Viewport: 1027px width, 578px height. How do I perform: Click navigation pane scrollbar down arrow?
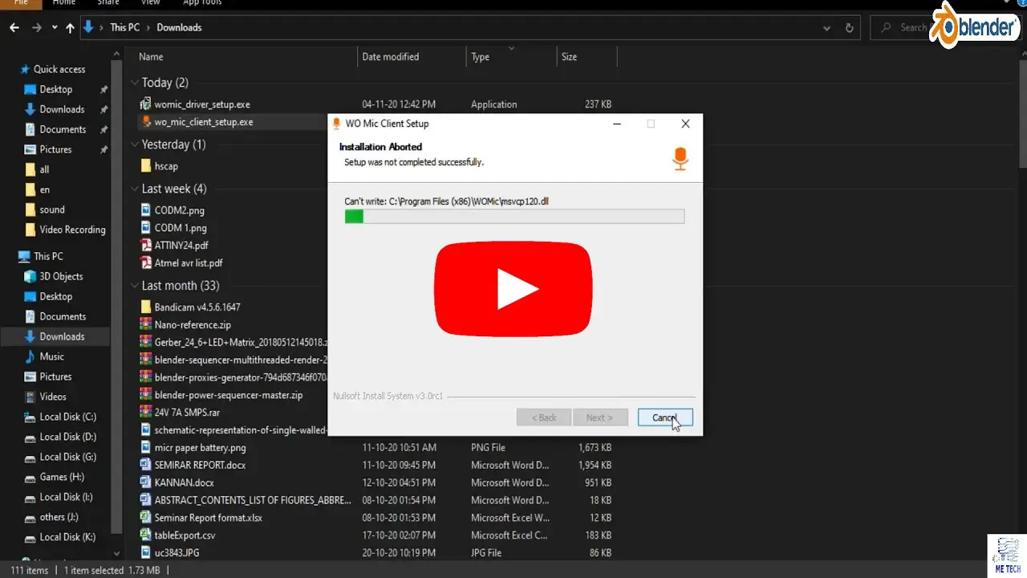(118, 553)
